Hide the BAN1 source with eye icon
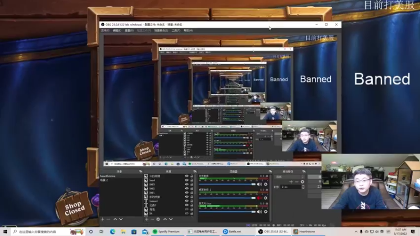The height and width of the screenshot is (236, 420). [x=187, y=192]
